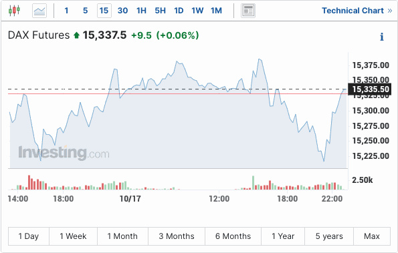Click the 15,300.00 axis label
The width and height of the screenshot is (398, 253).
point(371,111)
